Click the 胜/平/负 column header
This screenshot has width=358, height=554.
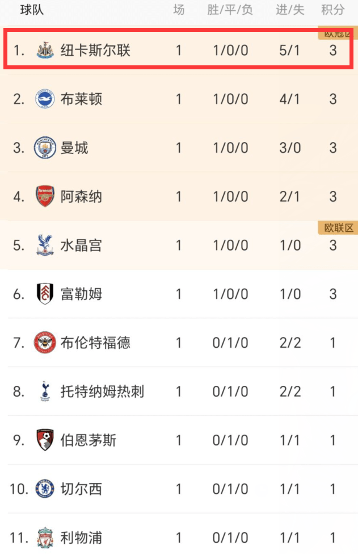[x=230, y=10]
